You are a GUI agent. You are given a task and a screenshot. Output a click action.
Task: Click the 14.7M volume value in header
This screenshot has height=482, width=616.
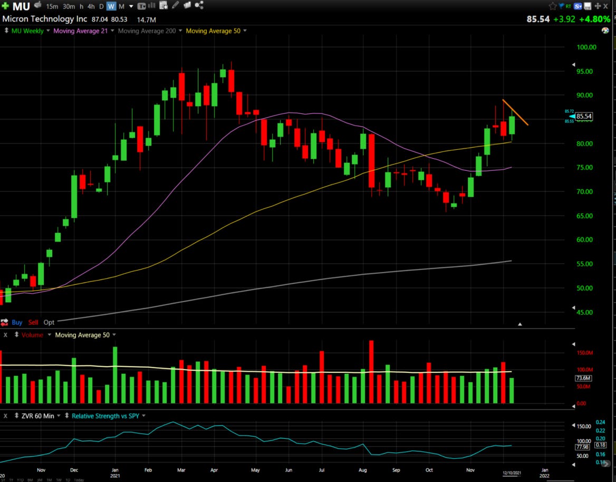pos(146,20)
